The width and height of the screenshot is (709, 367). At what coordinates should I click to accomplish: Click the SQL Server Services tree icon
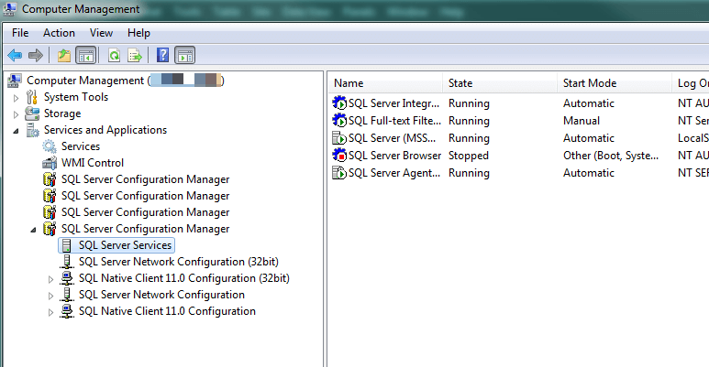pyautogui.click(x=66, y=245)
